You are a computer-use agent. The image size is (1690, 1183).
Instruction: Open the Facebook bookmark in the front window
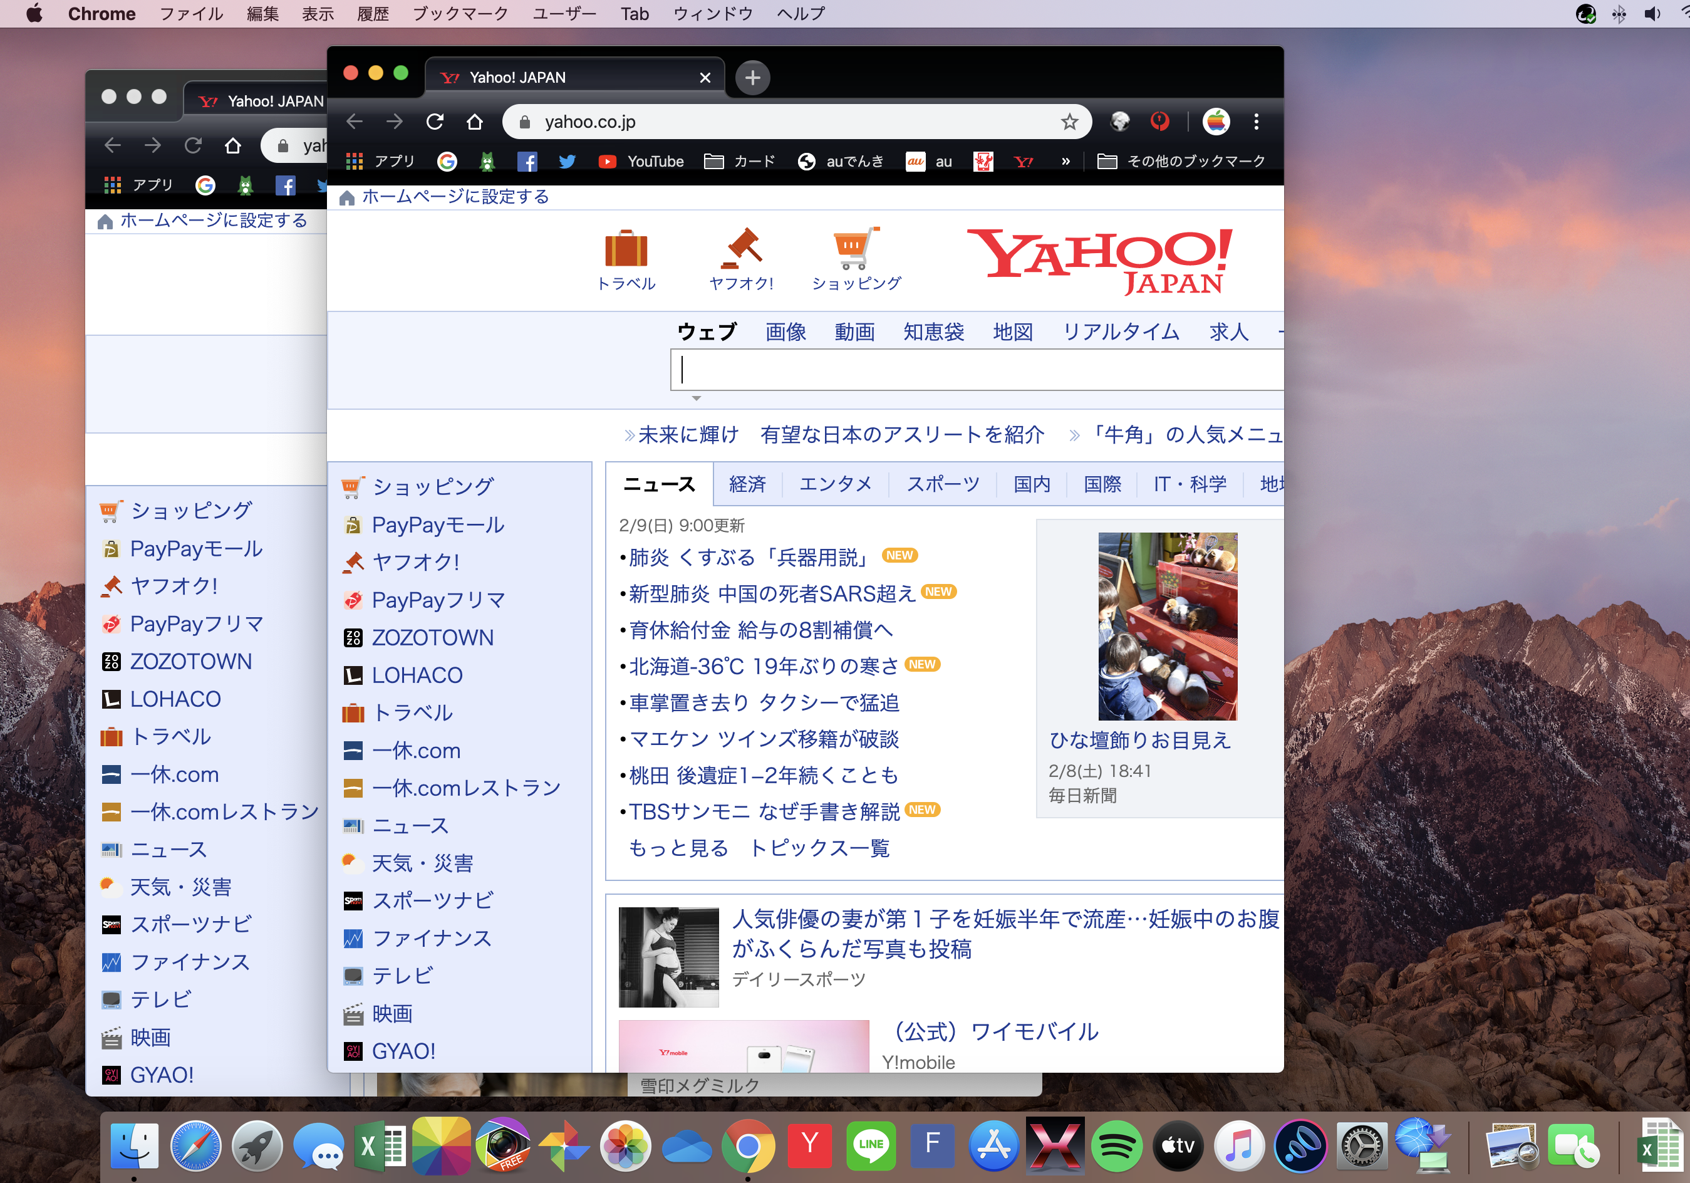tap(527, 161)
